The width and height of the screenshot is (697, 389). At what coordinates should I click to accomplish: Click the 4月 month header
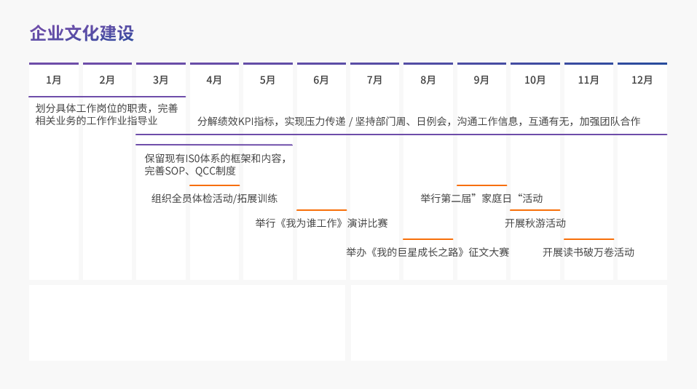(214, 80)
